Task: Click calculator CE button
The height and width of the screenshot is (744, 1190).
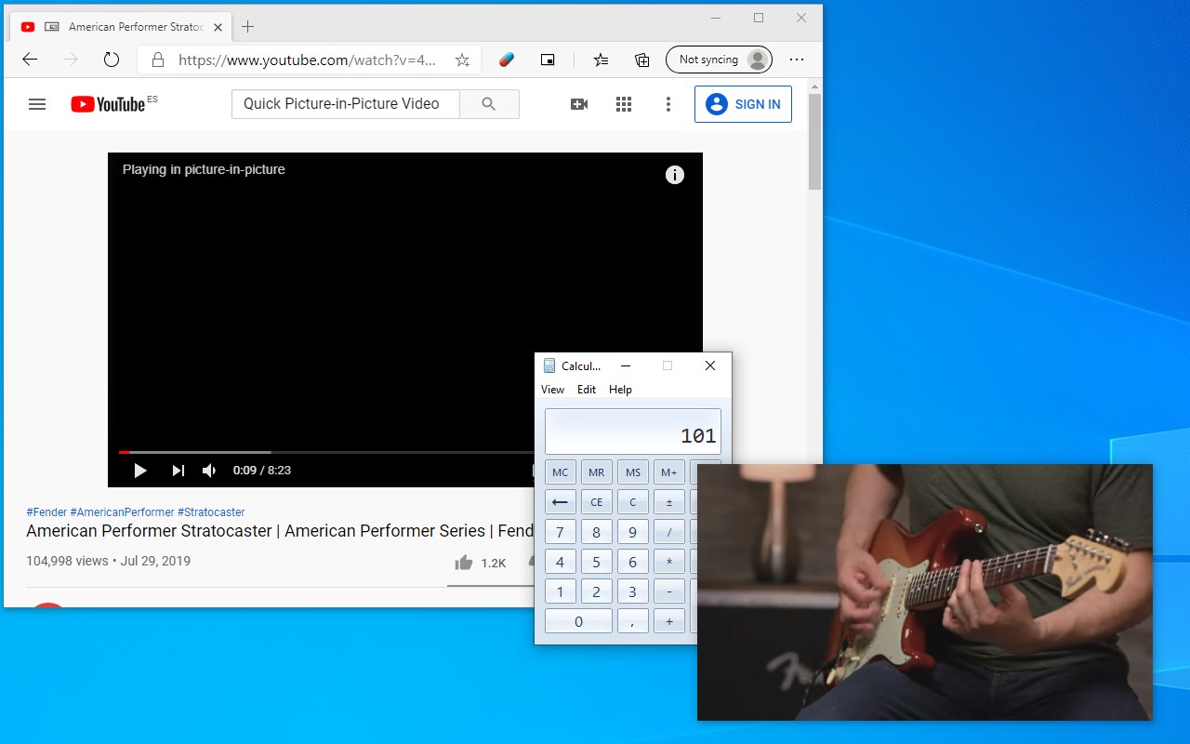Action: click(x=597, y=502)
